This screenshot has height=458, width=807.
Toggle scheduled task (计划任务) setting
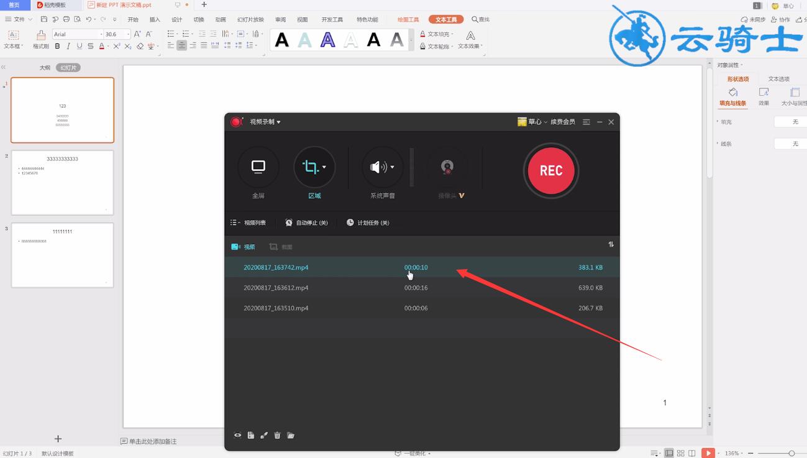(368, 222)
